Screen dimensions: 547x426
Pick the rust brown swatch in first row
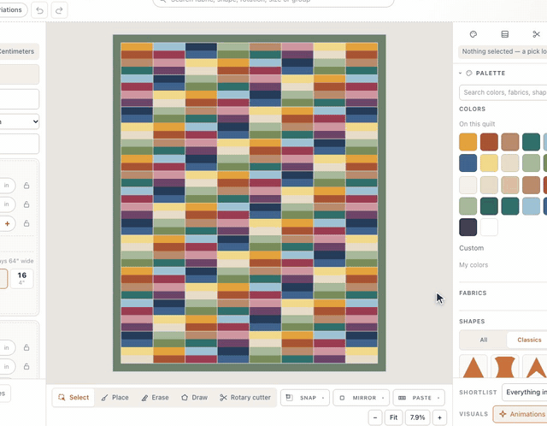click(x=489, y=142)
